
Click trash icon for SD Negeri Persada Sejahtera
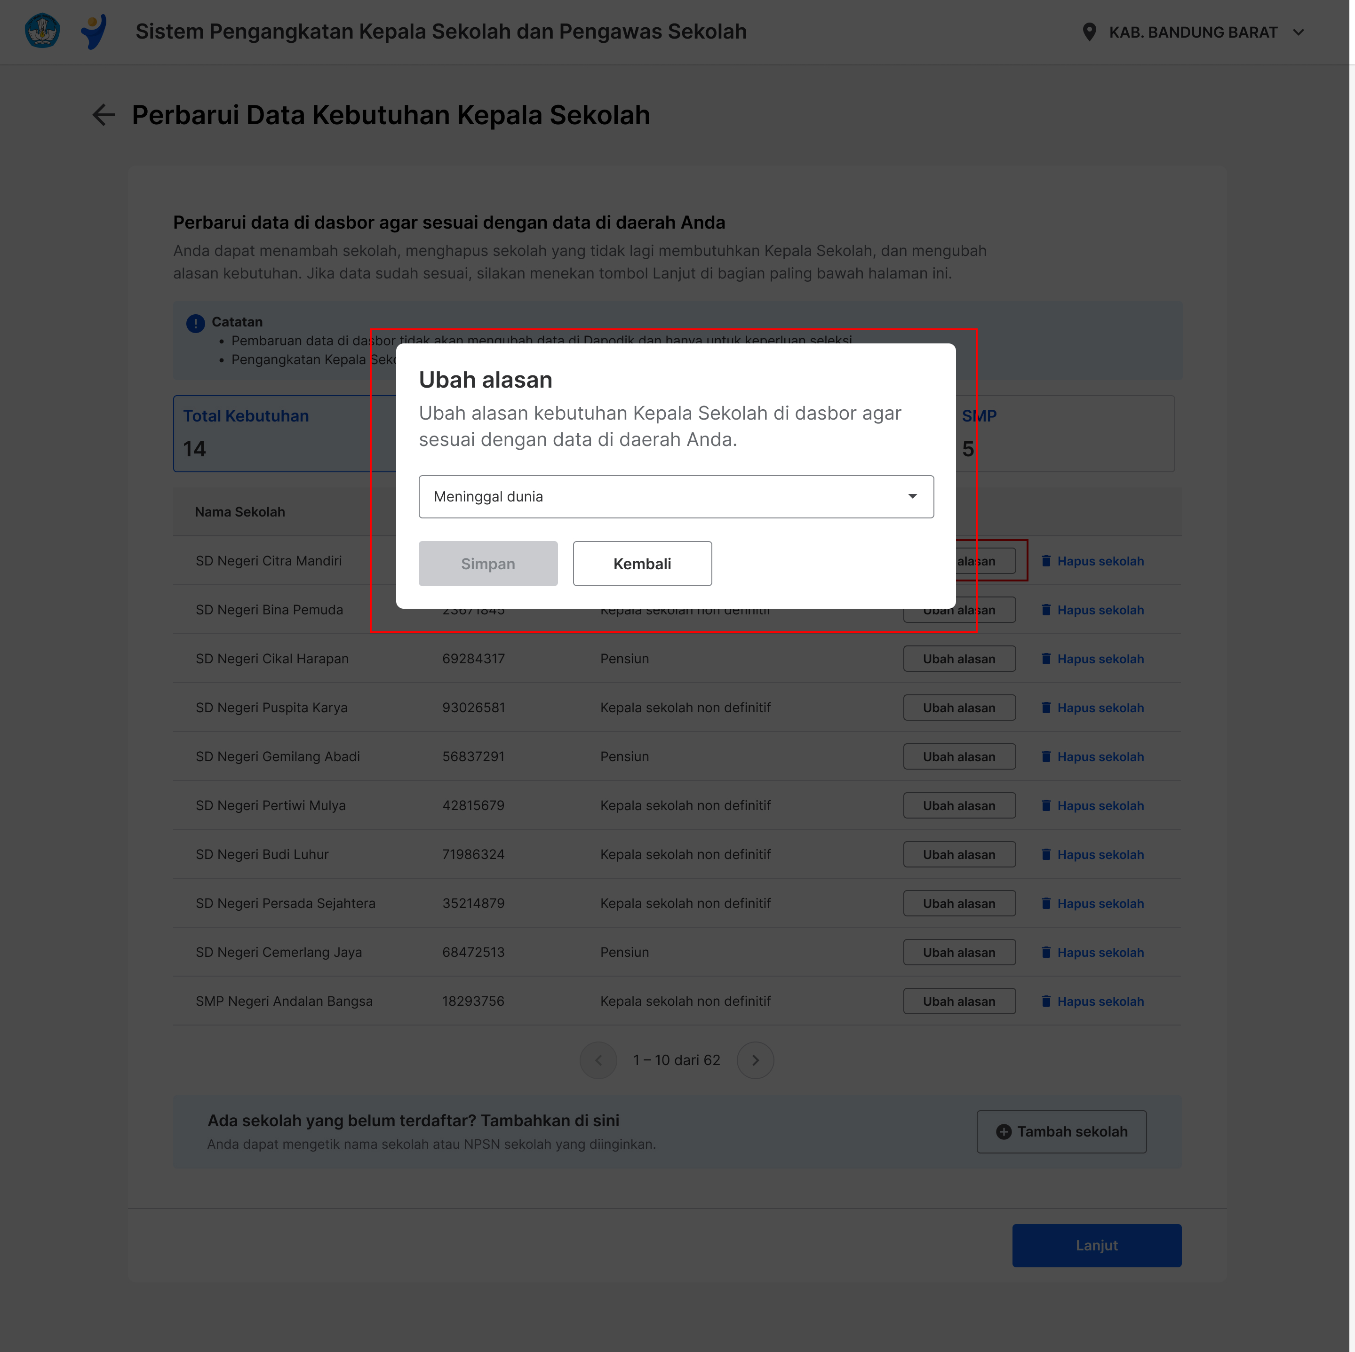pos(1046,903)
